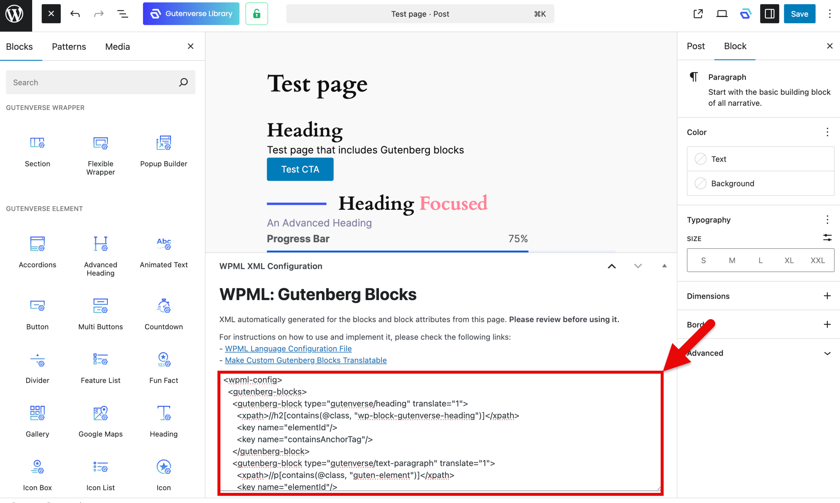
Task: Switch to the Post settings tab
Action: pos(696,46)
